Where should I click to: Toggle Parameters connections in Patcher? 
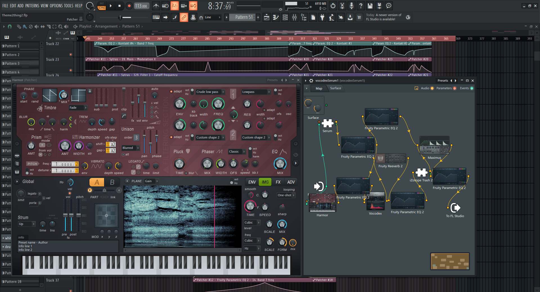click(454, 88)
